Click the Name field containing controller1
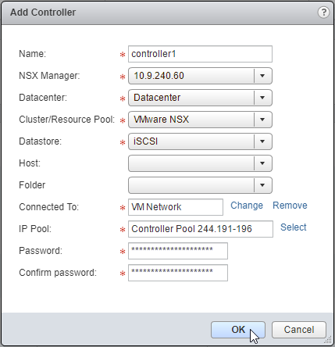Screen dimensions: 335x347 (200, 54)
